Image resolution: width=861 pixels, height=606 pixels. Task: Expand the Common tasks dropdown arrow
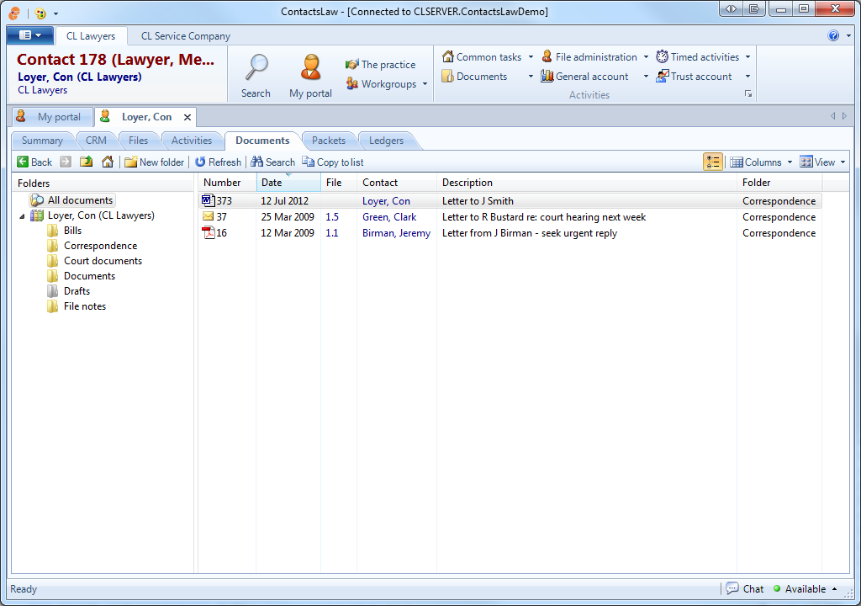coord(531,56)
